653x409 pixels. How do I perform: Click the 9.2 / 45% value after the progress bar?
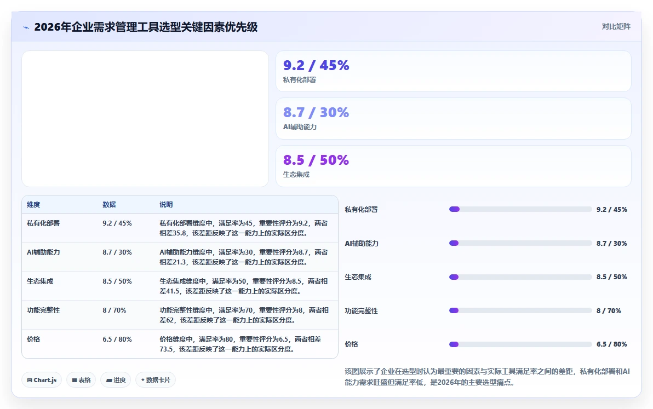[612, 210]
